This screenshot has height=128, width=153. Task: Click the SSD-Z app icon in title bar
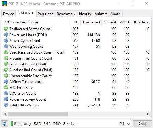[4, 4]
